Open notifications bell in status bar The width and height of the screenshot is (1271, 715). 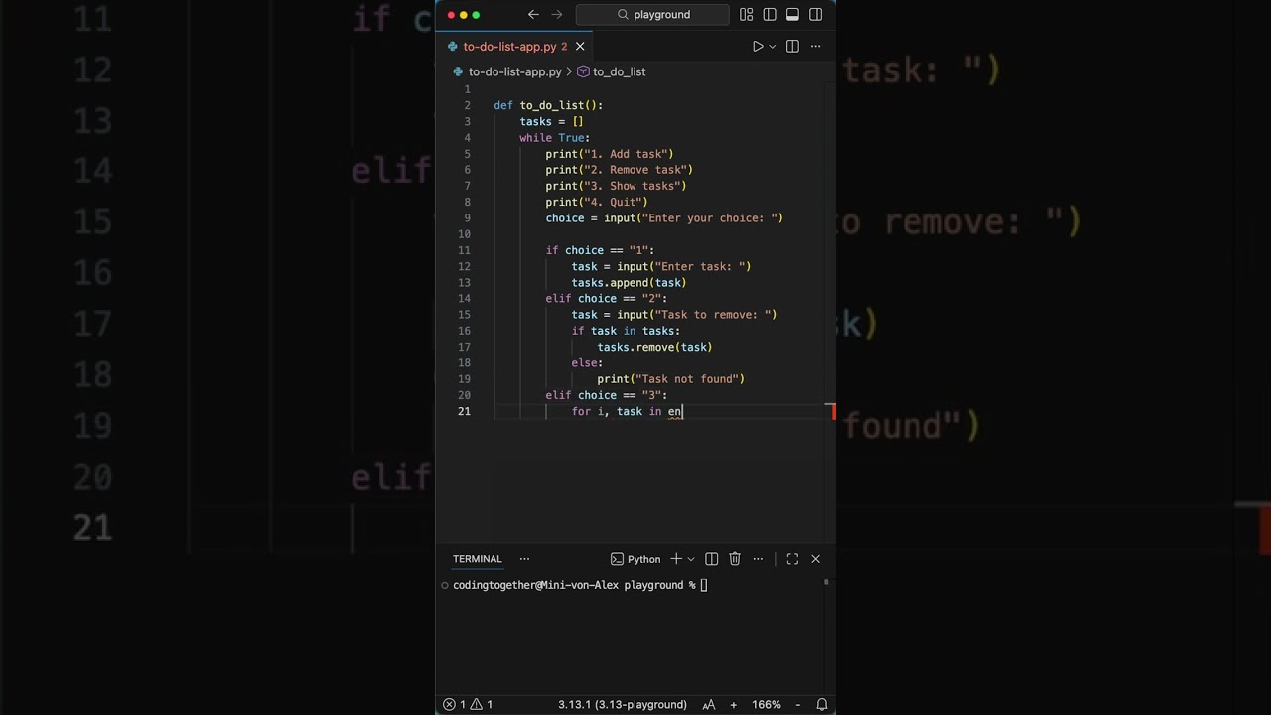coord(822,704)
